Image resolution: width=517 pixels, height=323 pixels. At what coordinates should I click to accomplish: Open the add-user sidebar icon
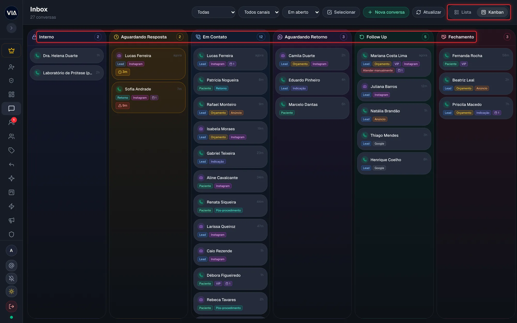[11, 67]
